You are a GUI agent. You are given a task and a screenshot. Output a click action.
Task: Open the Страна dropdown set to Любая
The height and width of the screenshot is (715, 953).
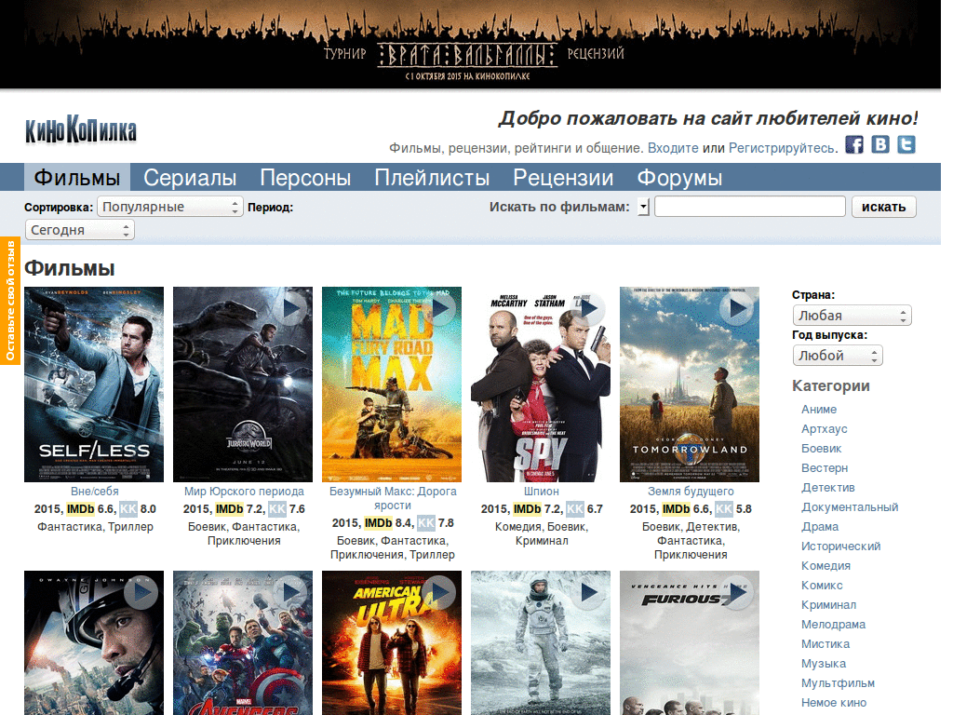click(852, 316)
